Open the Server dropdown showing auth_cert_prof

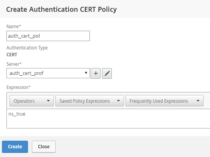pos(48,73)
